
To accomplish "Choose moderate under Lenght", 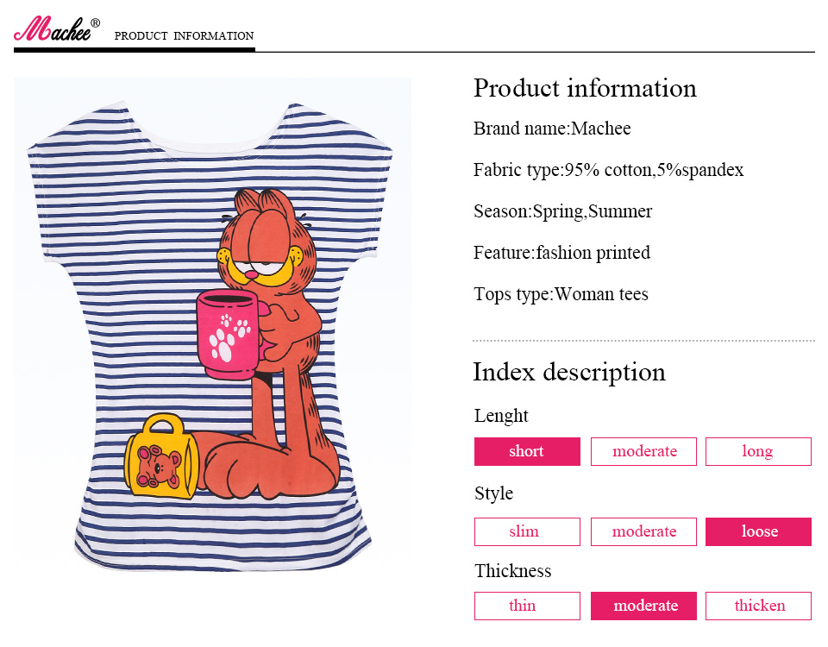I will 643,451.
